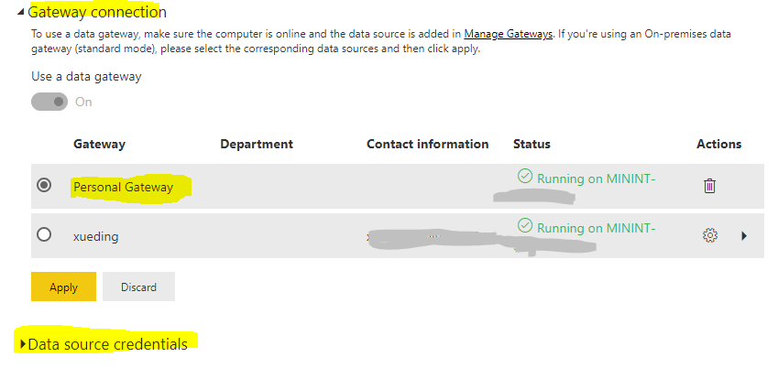778x368 pixels.
Task: Collapse the Gateway connection section
Action: [x=20, y=12]
